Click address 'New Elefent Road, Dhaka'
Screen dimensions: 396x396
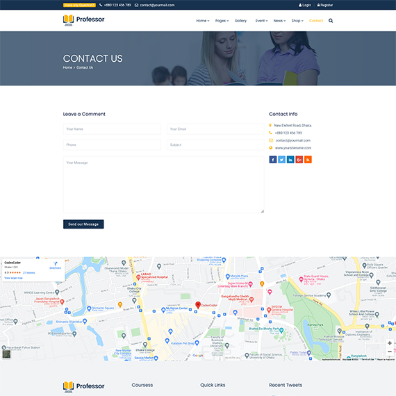[x=292, y=126]
